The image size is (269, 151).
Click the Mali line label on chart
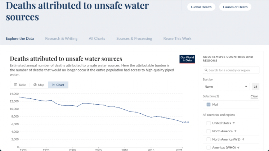pyautogui.click(x=186, y=122)
